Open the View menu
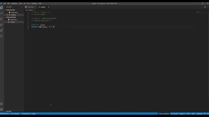The image size is (209, 117). point(20,4)
